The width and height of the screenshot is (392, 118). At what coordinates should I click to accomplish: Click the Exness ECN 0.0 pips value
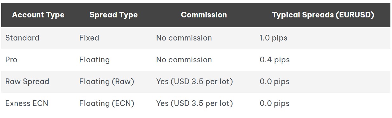coord(274,103)
